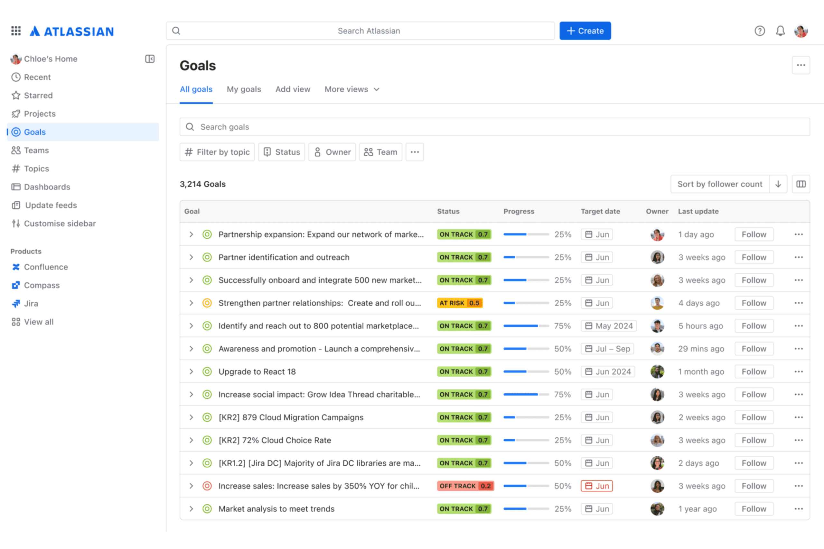The width and height of the screenshot is (824, 549).
Task: Open Identify and reach out to 800 goal
Action: pos(318,326)
